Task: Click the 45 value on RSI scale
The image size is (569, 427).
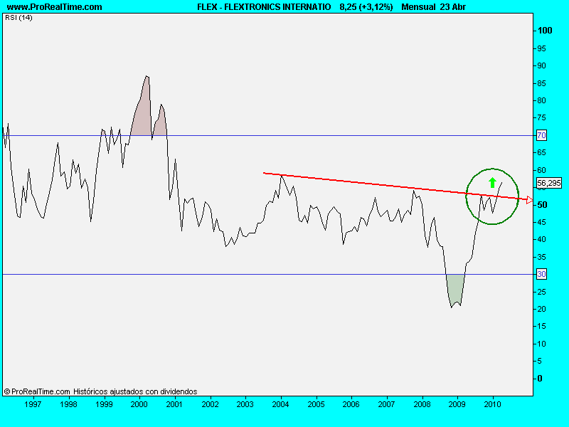Action: (x=541, y=222)
